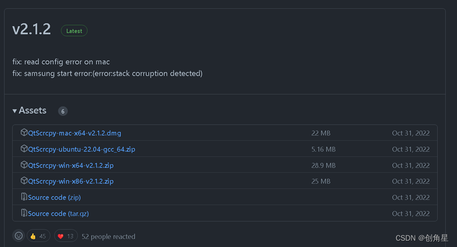Viewport: 457px width, 247px height.
Task: Toggle the heart reaction (13)
Action: 66,236
